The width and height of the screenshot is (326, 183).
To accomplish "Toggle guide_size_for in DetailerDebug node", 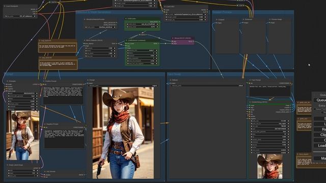I will point(269,124).
